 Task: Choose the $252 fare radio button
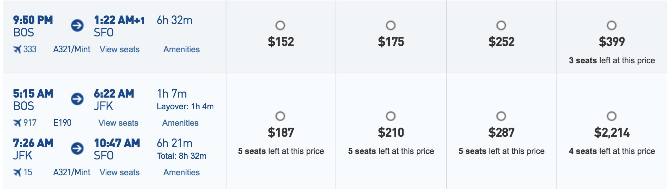(x=501, y=25)
